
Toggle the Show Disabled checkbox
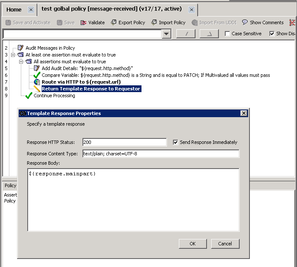pyautogui.click(x=272, y=34)
